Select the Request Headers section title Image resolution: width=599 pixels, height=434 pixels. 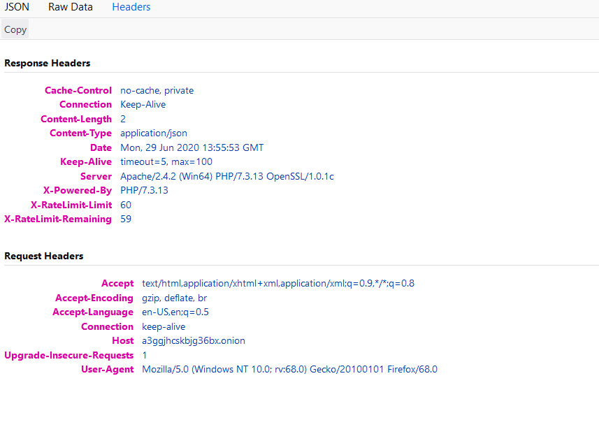[44, 256]
